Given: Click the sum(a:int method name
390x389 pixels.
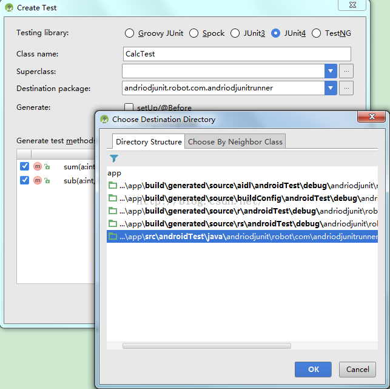Looking at the screenshot, I should pyautogui.click(x=79, y=167).
